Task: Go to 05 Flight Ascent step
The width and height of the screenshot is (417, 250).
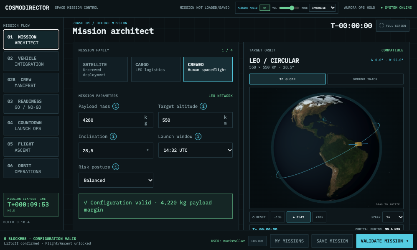Action: pos(31,147)
